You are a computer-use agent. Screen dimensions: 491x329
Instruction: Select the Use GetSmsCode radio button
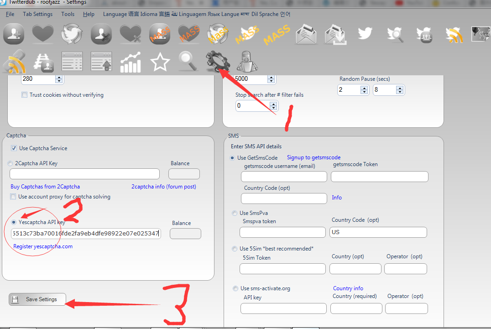232,158
